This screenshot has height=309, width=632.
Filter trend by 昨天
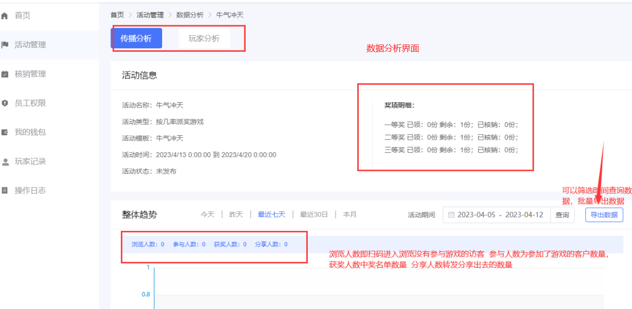(236, 215)
